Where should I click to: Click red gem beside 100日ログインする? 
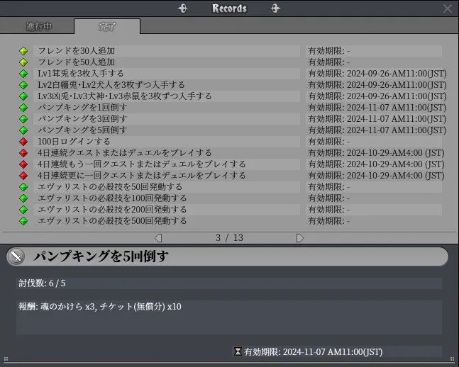click(x=23, y=142)
